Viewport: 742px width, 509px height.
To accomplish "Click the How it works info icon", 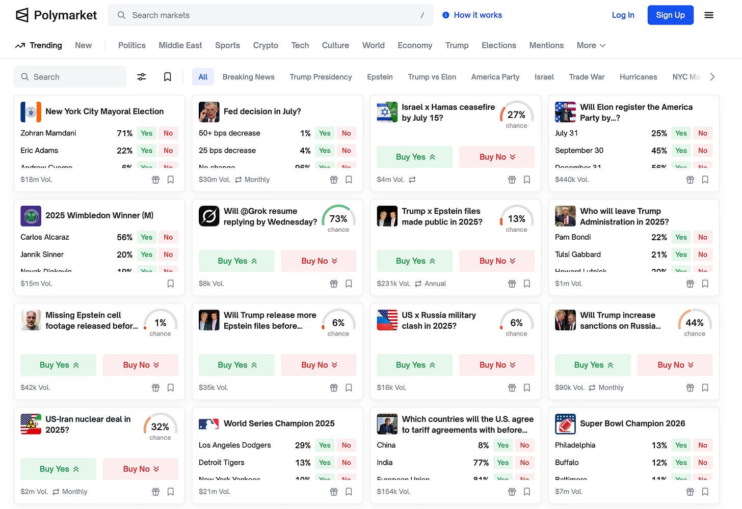I will click(x=446, y=15).
